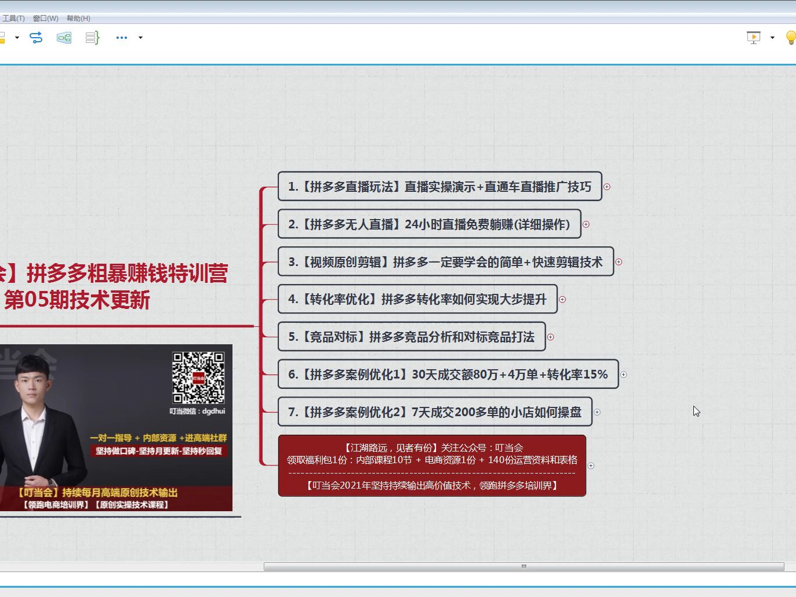
Task: Select topic 6 30天成交额80万 node
Action: (448, 374)
